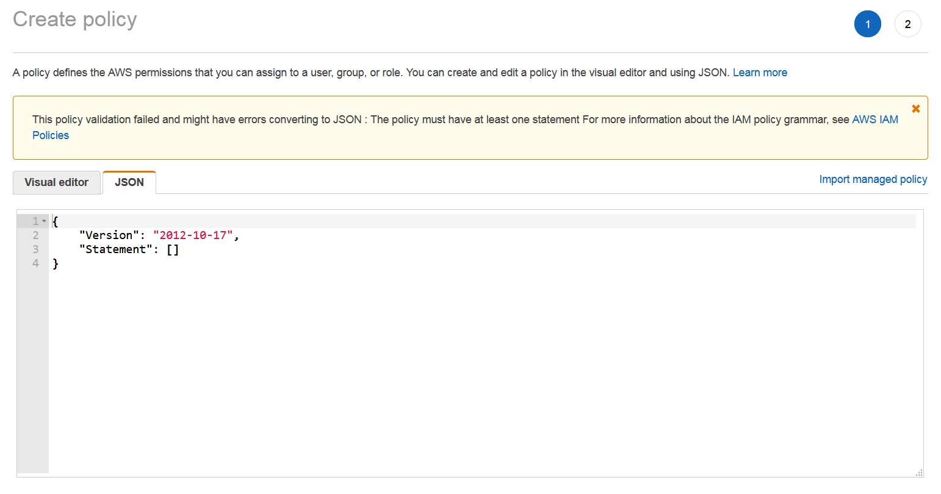941x494 pixels.
Task: Click the editor resize grip handle
Action: [x=918, y=471]
